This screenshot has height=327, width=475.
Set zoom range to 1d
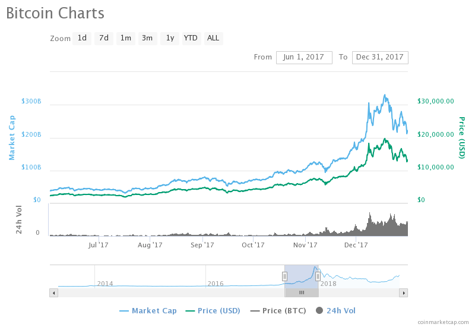(82, 38)
